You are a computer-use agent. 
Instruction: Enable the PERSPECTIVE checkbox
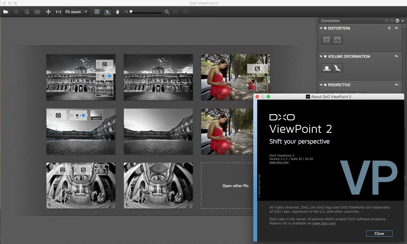coord(325,85)
